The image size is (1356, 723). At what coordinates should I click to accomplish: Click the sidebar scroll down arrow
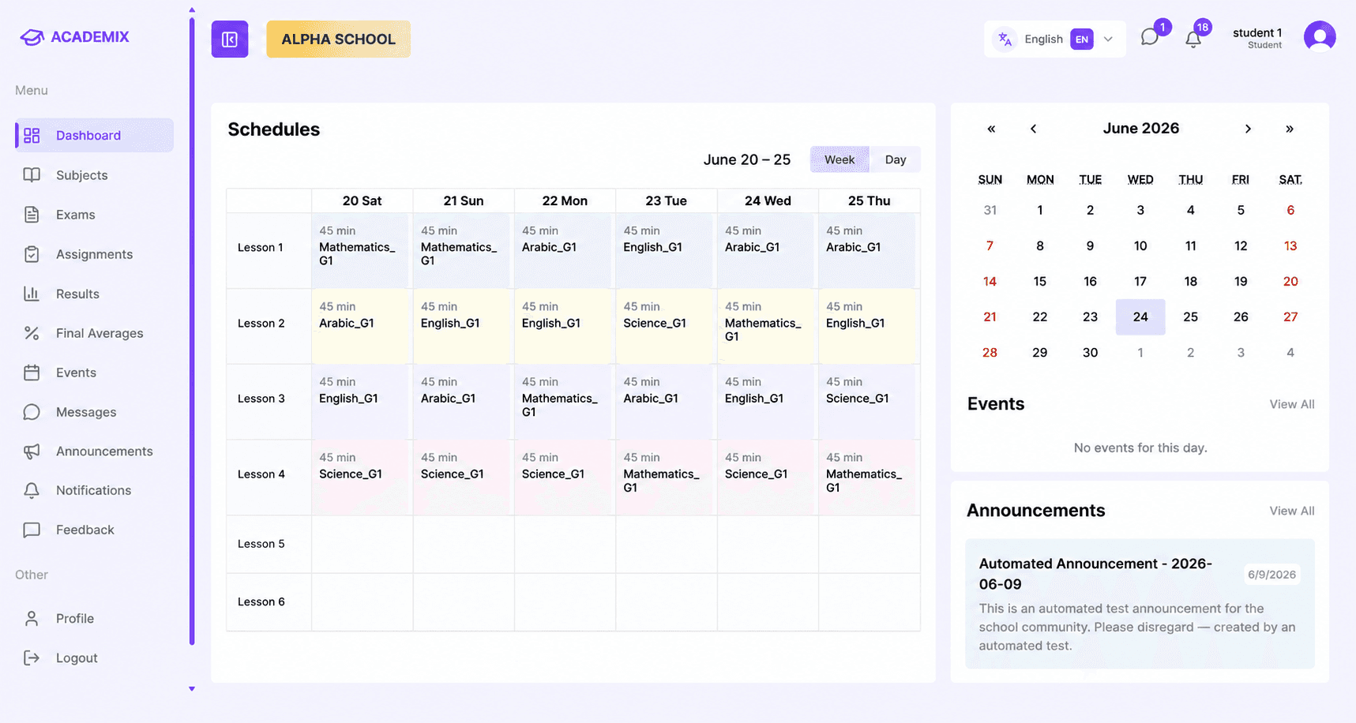pyautogui.click(x=192, y=689)
